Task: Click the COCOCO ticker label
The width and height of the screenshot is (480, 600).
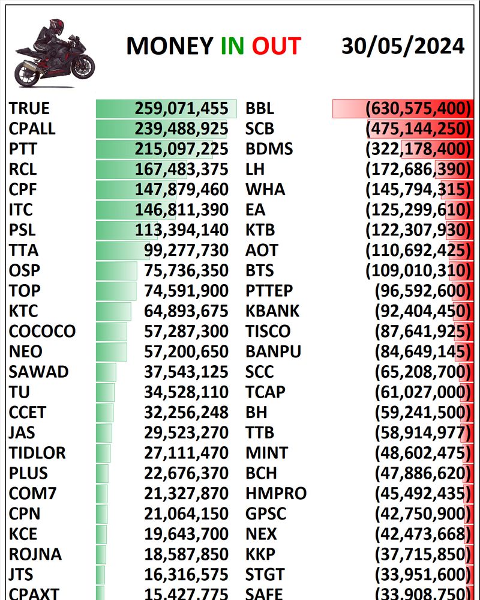Action: 42,332
